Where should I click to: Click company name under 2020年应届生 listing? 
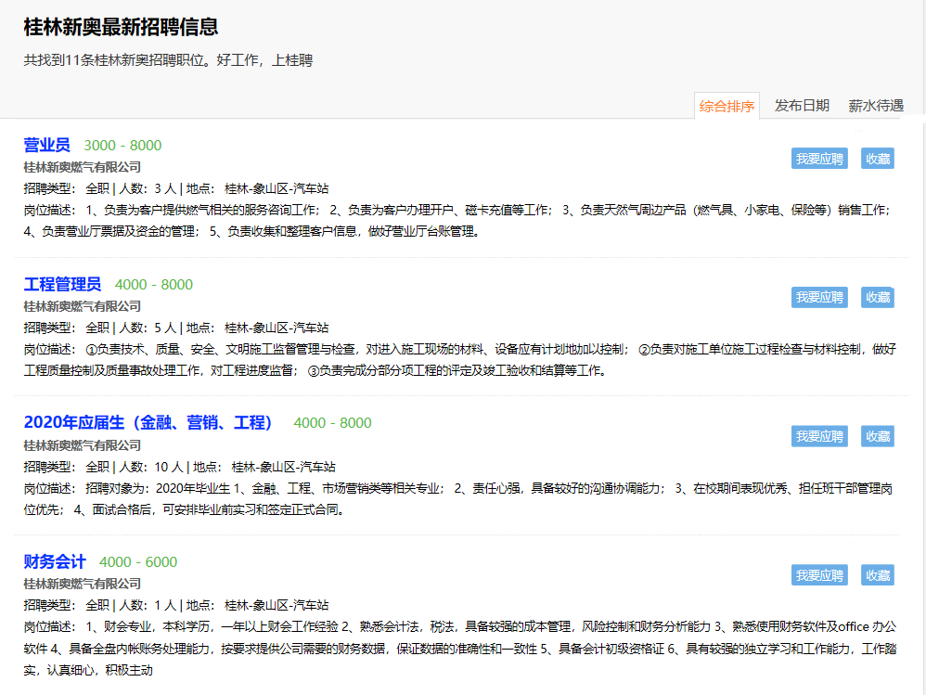click(82, 445)
